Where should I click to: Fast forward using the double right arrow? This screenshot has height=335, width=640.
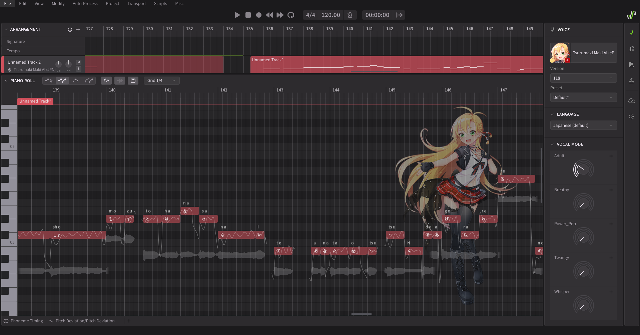pyautogui.click(x=280, y=15)
